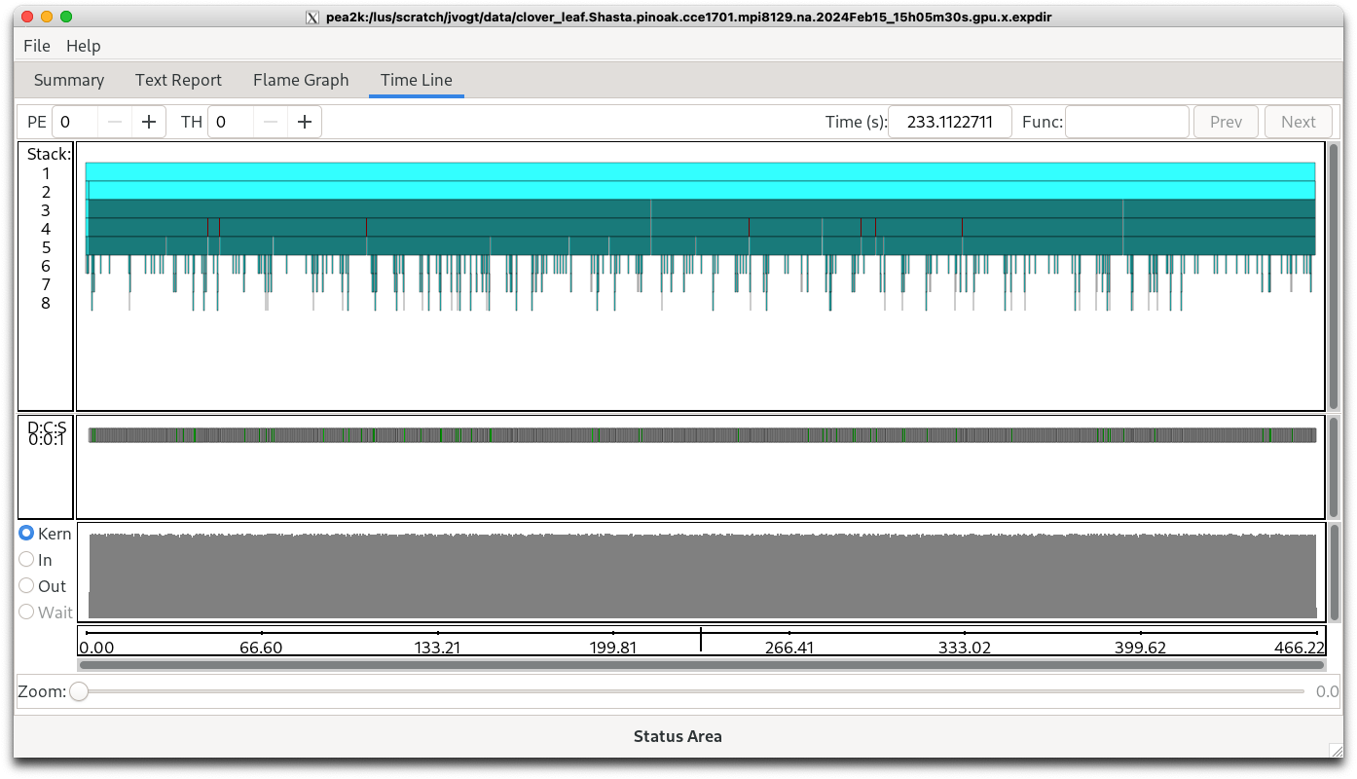This screenshot has height=779, width=1357.
Task: Decrease the TH thread value
Action: click(271, 122)
